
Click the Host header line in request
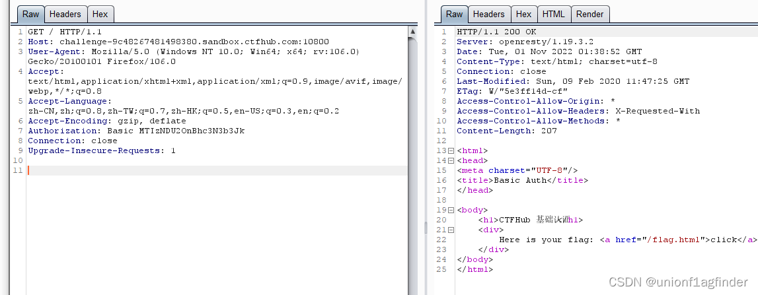[178, 42]
